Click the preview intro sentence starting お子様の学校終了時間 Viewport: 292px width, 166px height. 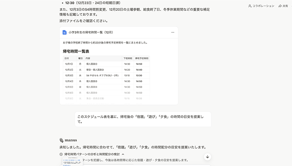point(105,43)
